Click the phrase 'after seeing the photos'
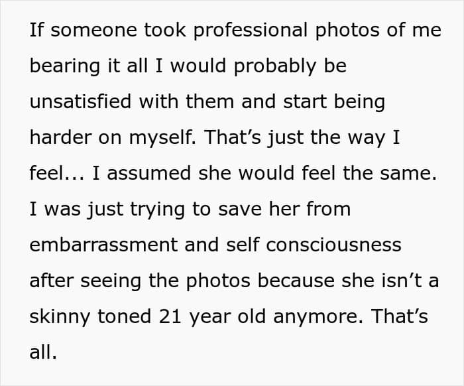The height and width of the screenshot is (386, 464). coord(140,281)
